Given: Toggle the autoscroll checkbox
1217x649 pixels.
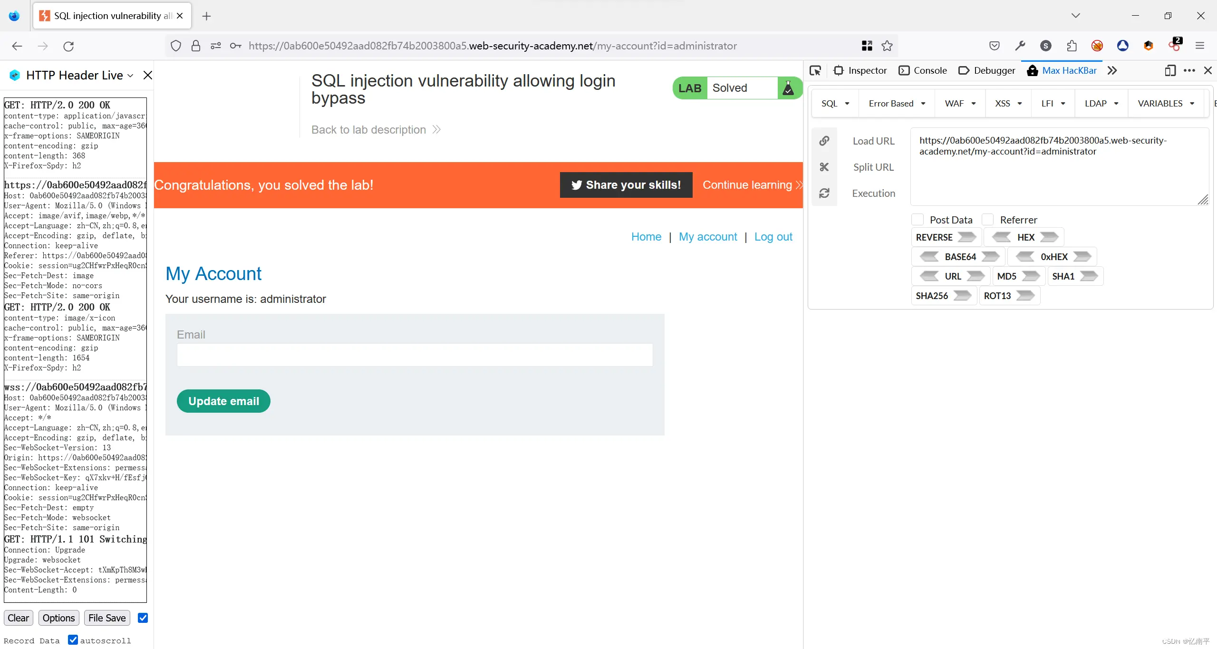Looking at the screenshot, I should pos(73,639).
